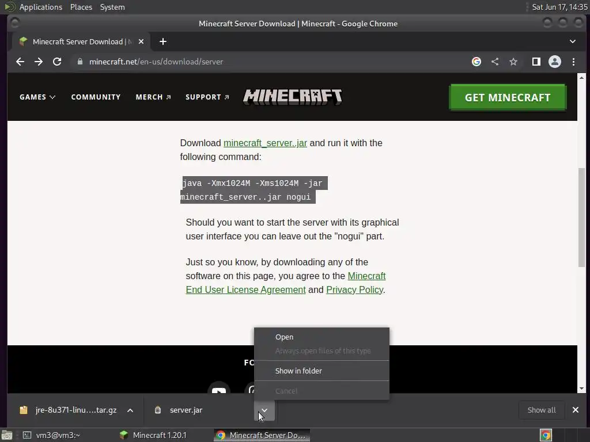Reload the Minecraft download page

(57, 62)
